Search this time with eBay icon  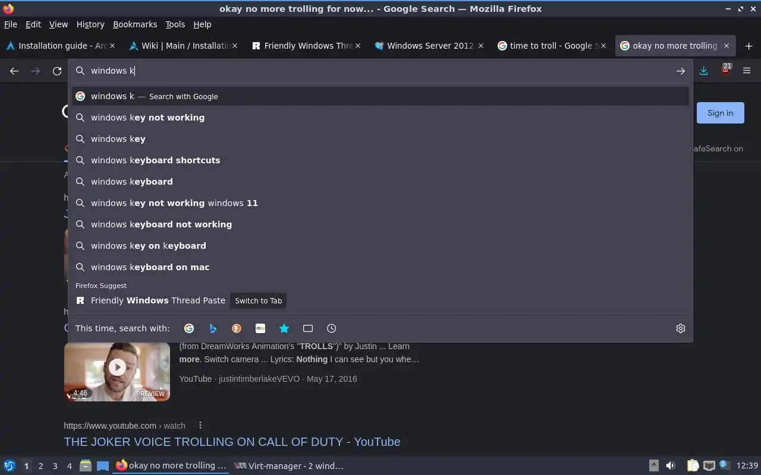click(260, 328)
